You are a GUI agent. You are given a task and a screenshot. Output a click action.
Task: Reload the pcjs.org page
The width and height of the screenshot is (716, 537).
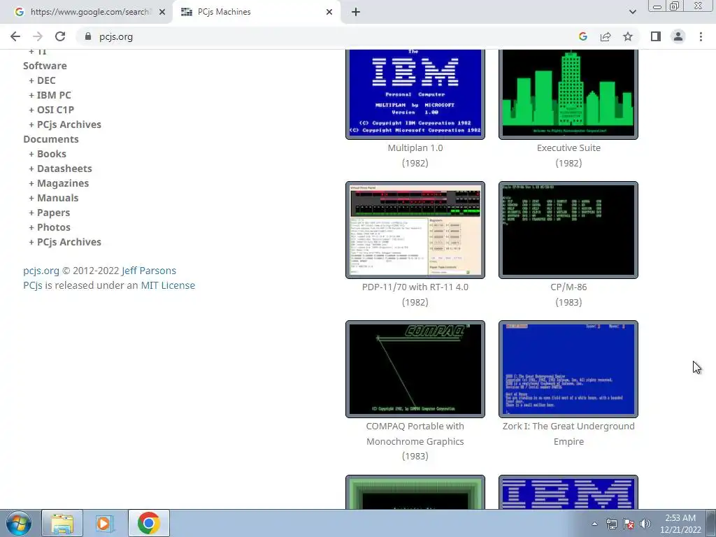pos(60,36)
